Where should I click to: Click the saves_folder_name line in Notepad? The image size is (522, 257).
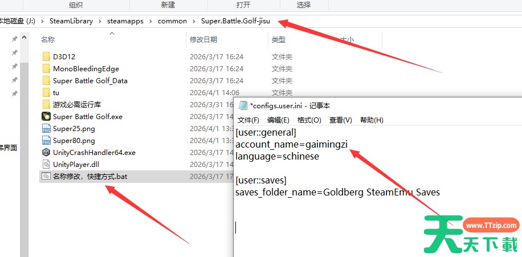pyautogui.click(x=337, y=192)
